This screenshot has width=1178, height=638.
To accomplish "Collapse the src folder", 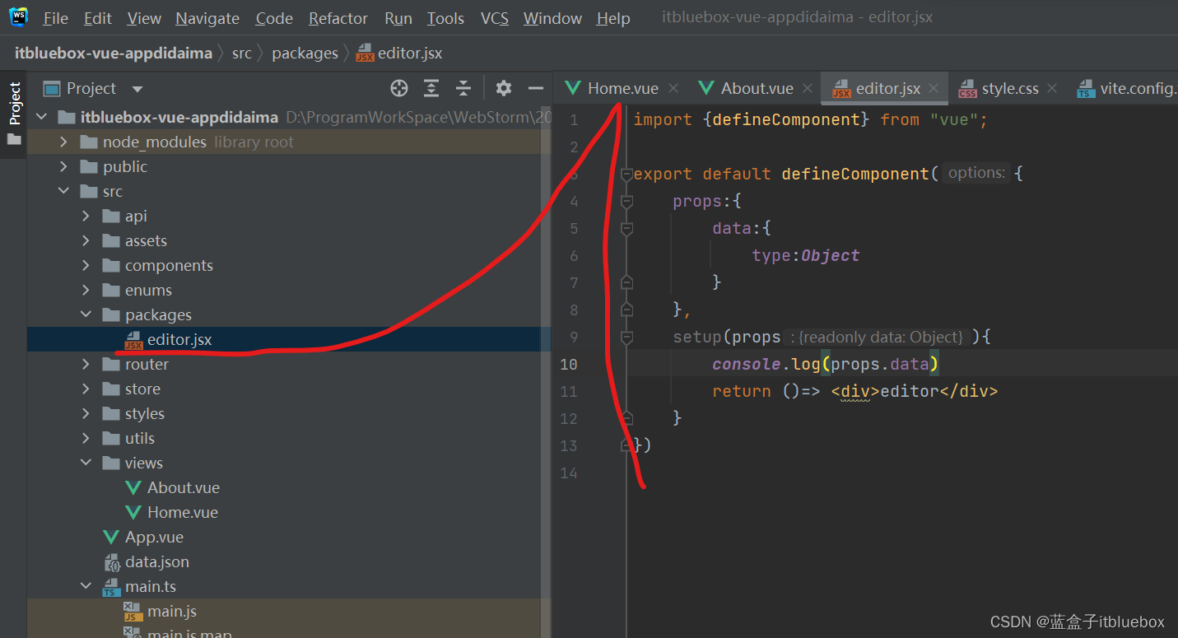I will (x=64, y=191).
